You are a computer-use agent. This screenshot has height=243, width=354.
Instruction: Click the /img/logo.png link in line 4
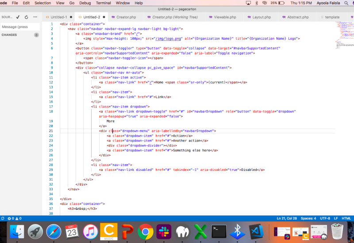tap(168, 39)
